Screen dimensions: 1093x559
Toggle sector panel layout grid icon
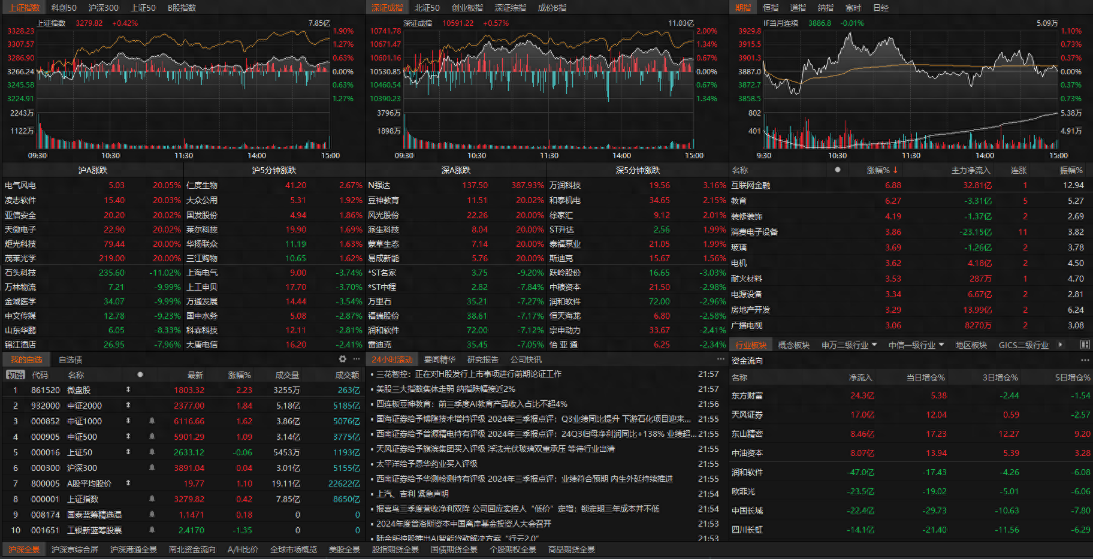coord(1085,345)
